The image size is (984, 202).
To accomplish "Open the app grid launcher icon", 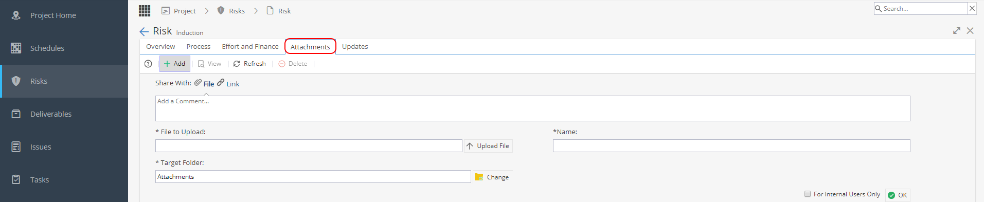I will 145,11.
